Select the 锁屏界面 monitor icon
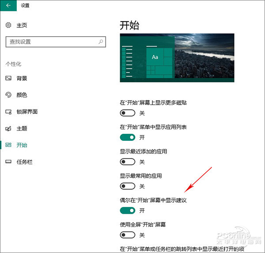This screenshot has width=265, height=253. coord(8,112)
